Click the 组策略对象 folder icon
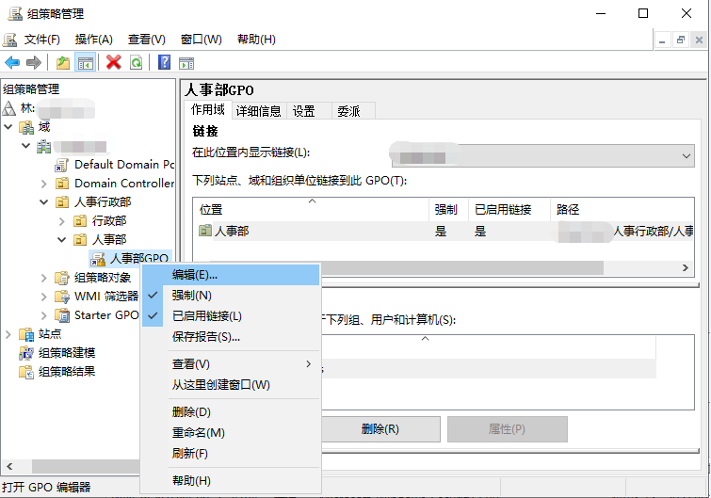This screenshot has width=711, height=498. point(61,278)
